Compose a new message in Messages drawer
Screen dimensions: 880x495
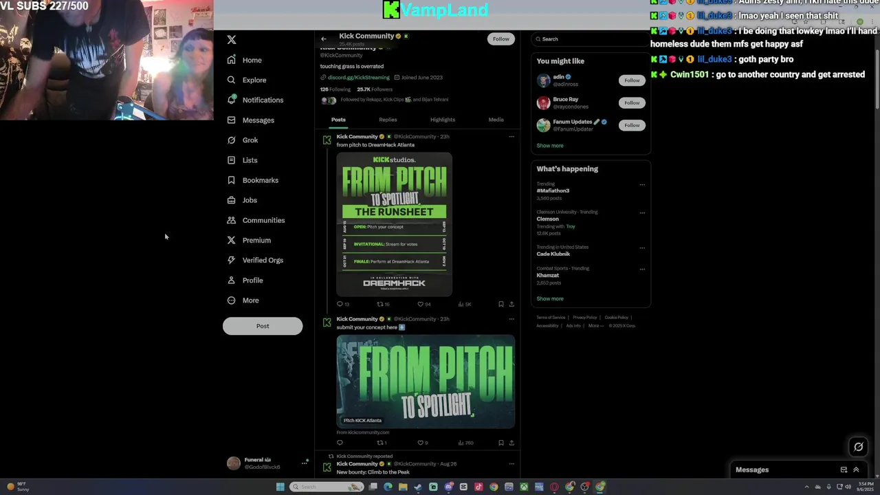pyautogui.click(x=844, y=470)
